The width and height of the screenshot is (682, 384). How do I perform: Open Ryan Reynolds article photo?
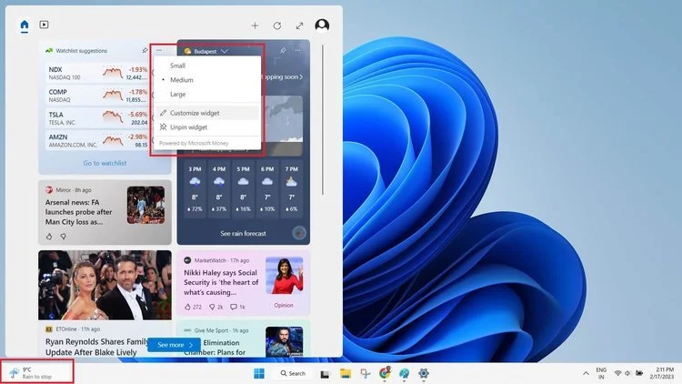[x=105, y=285]
